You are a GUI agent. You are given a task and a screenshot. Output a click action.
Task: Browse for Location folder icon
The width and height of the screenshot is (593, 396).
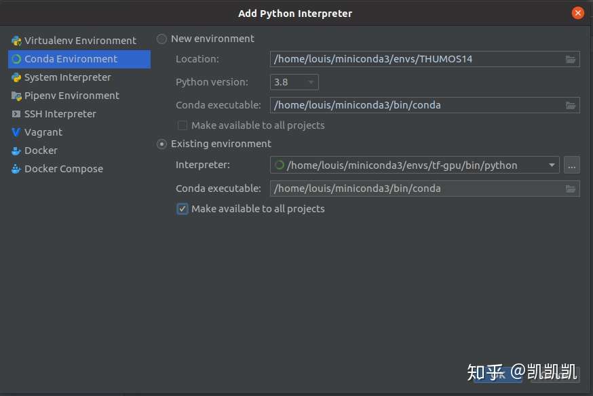click(571, 59)
